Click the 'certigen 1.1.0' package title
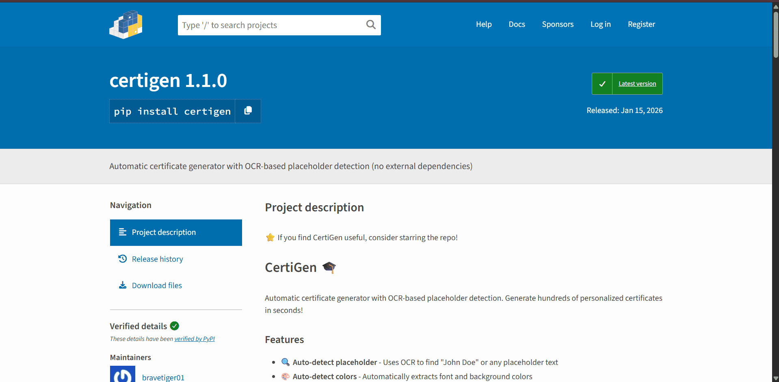The width and height of the screenshot is (779, 382). click(x=168, y=80)
